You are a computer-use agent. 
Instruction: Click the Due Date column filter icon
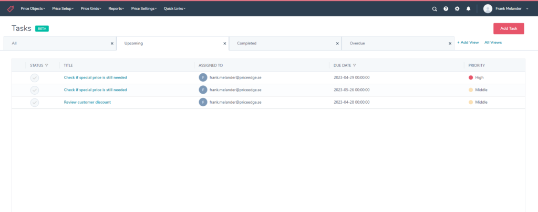pos(355,65)
